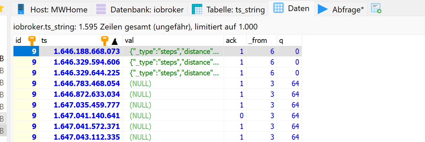Click the Host server icon
The image size is (425, 142).
coord(21,9)
